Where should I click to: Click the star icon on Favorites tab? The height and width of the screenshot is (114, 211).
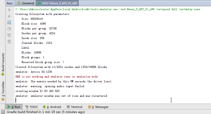coord(3,99)
